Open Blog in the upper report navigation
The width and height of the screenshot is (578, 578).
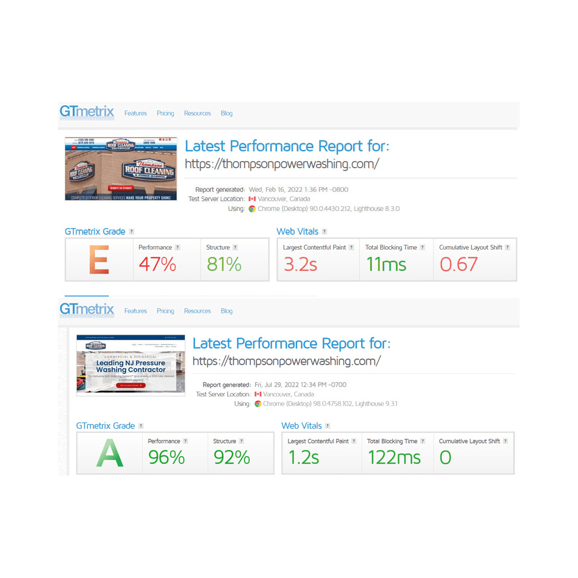coord(227,113)
